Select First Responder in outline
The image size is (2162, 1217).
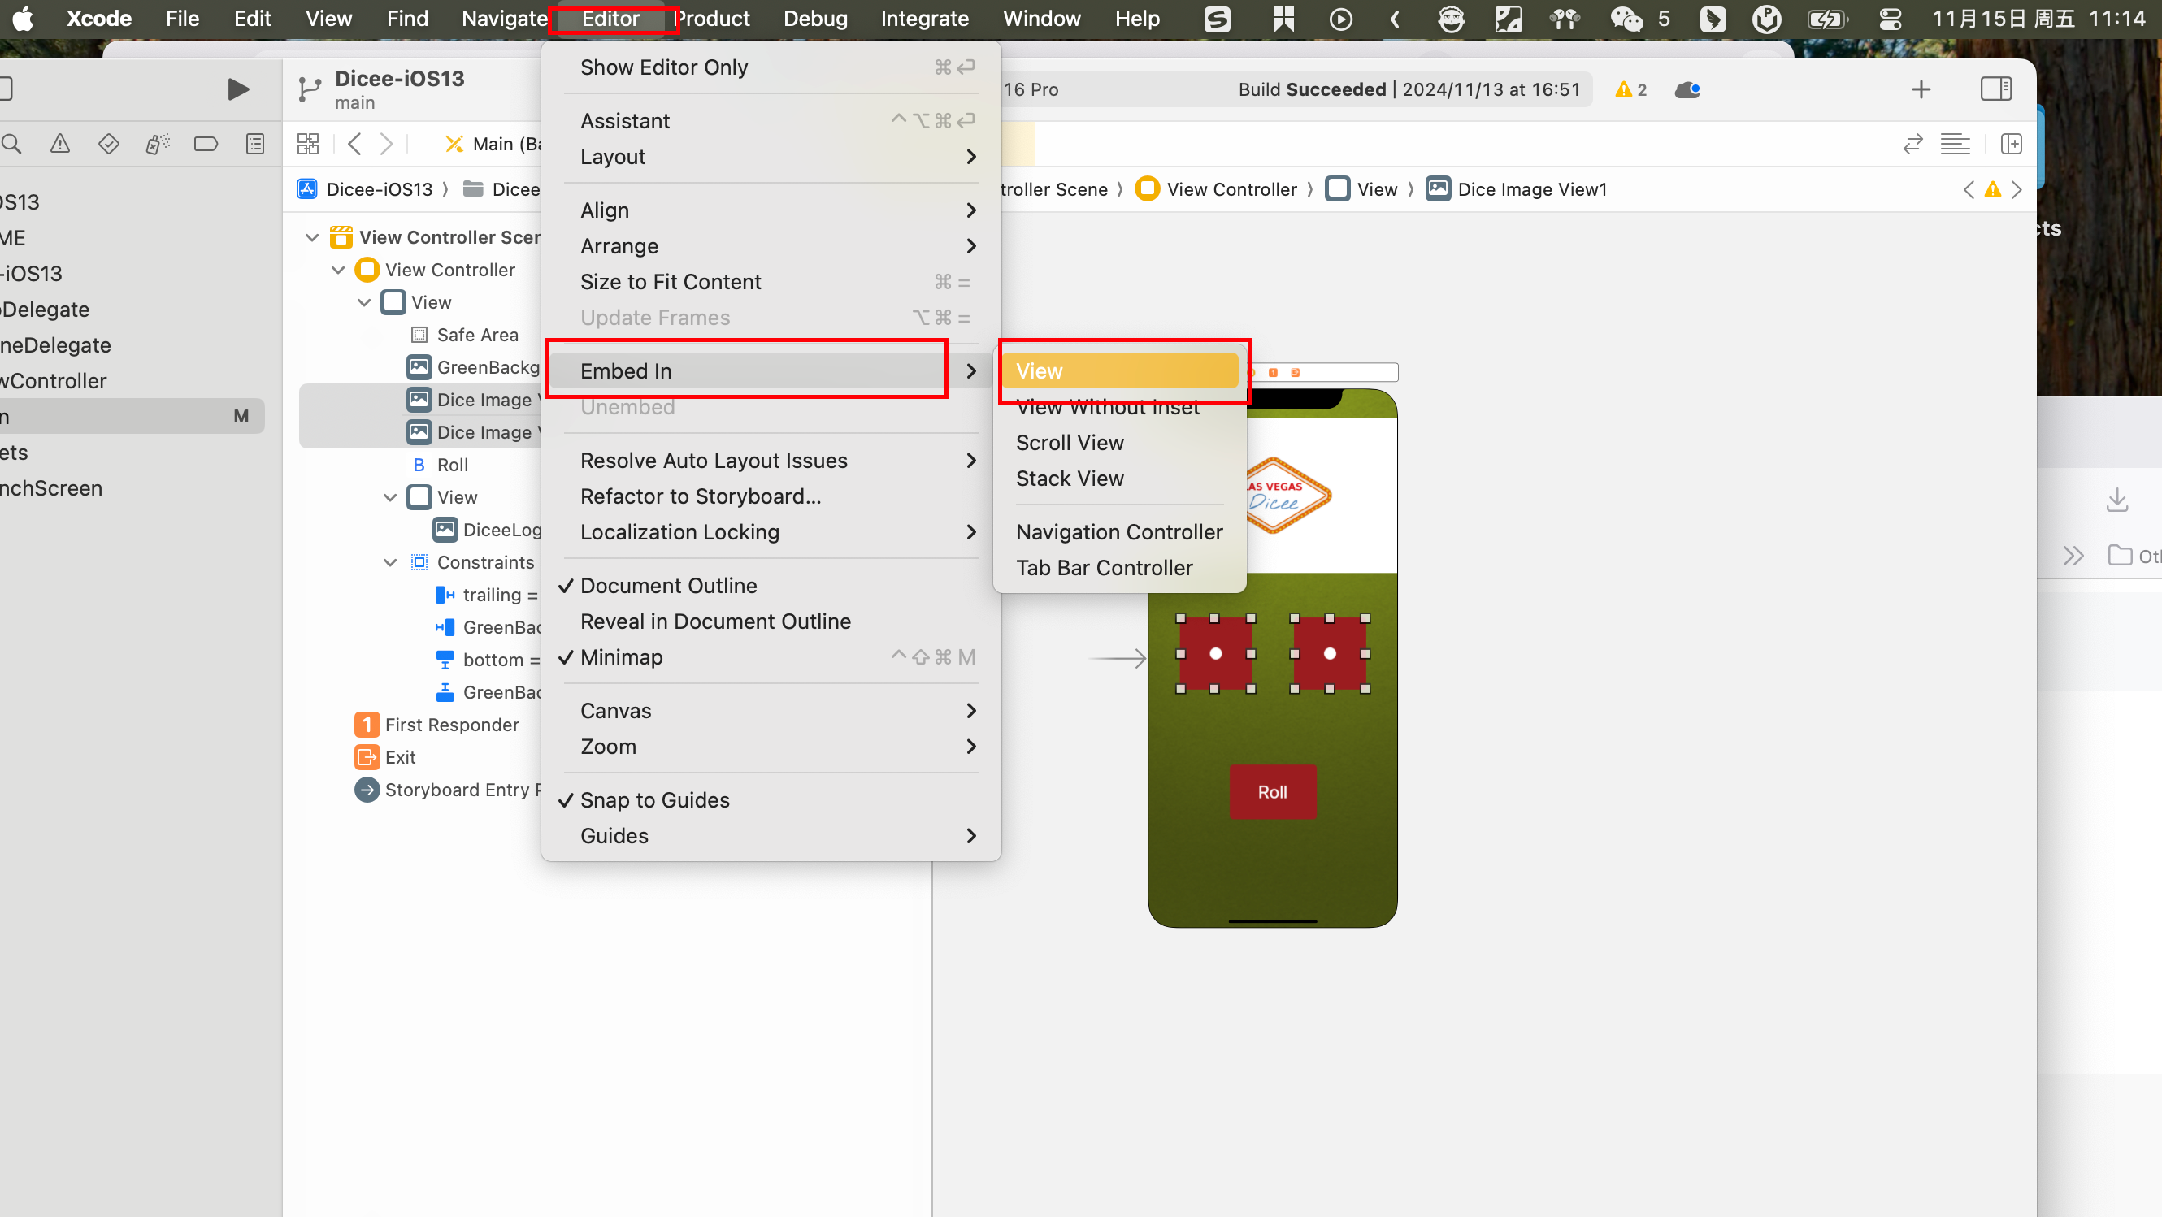point(436,725)
